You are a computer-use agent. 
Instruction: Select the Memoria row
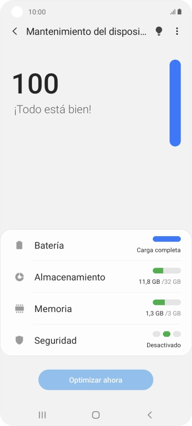96,308
